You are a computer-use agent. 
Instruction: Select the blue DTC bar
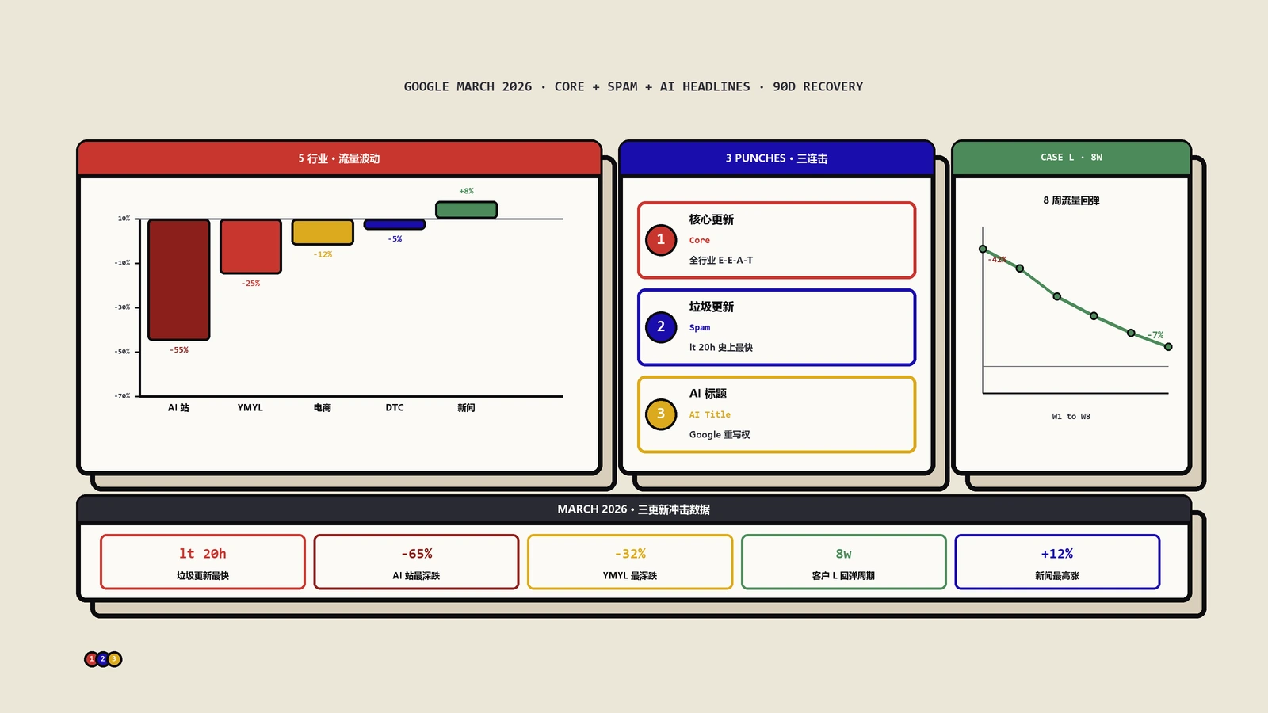click(x=395, y=224)
